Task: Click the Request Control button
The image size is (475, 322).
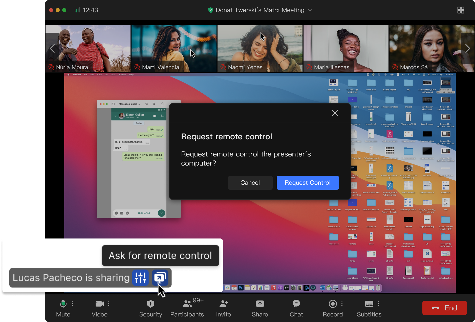Action: click(308, 183)
